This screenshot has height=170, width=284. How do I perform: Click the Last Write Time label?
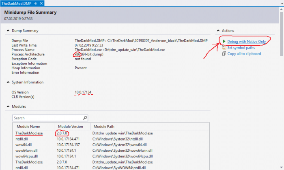tap(24, 45)
